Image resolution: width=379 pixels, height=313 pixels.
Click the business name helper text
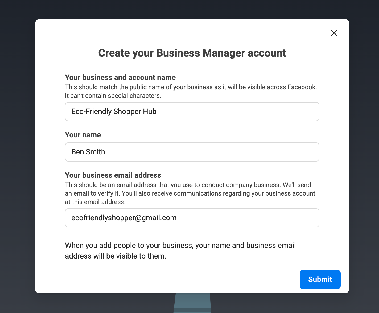191,91
